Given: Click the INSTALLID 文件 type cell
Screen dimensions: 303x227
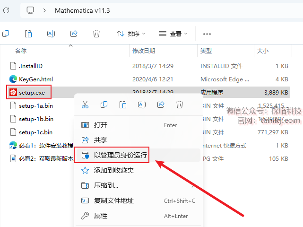Looking at the screenshot, I should click(x=221, y=66).
